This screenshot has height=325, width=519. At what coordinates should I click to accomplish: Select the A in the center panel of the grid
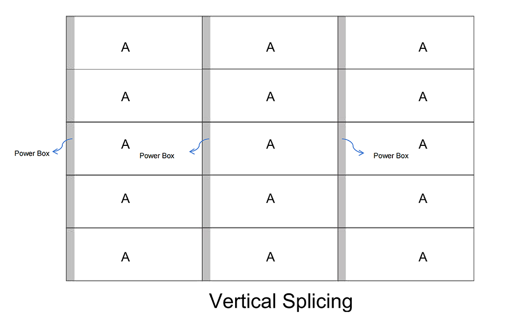tap(270, 144)
